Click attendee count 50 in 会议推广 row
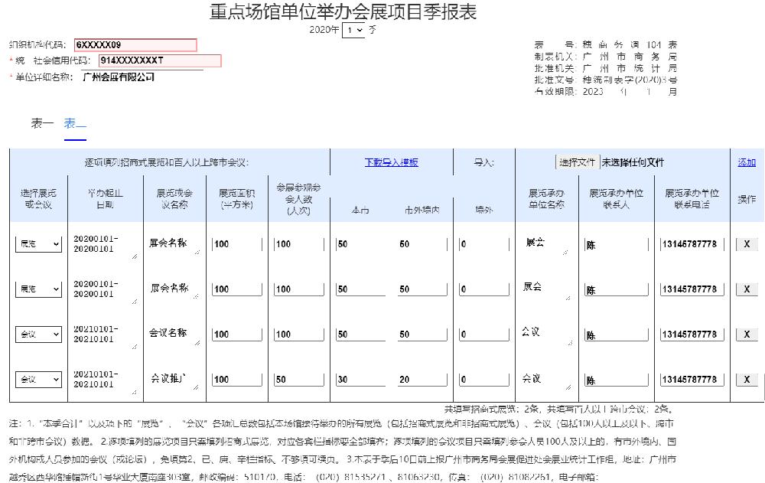The width and height of the screenshot is (765, 483). pyautogui.click(x=298, y=380)
